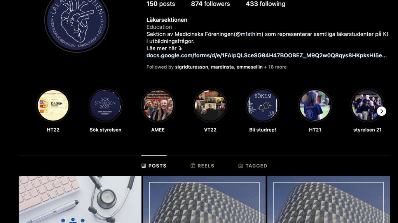Viewport: 398px width, 223px height.
Task: Open the 433 following list
Action: 265,4
